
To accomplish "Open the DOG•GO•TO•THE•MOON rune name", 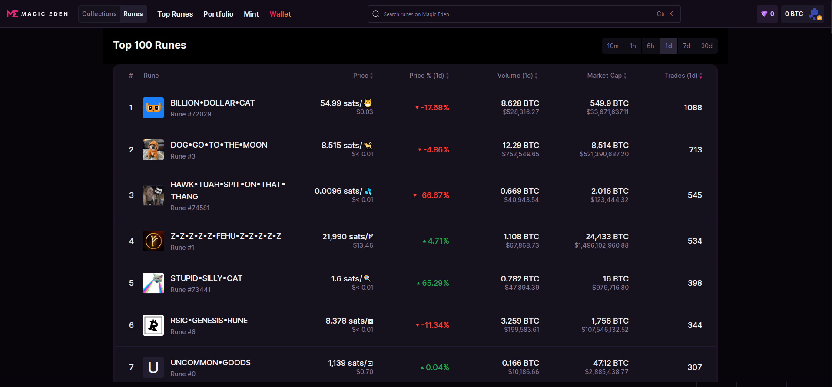I will [219, 145].
